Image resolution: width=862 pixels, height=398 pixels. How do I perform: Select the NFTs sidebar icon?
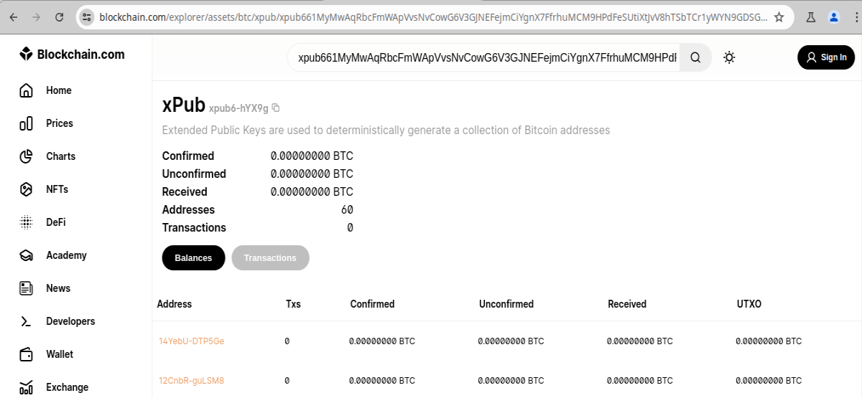coord(26,189)
